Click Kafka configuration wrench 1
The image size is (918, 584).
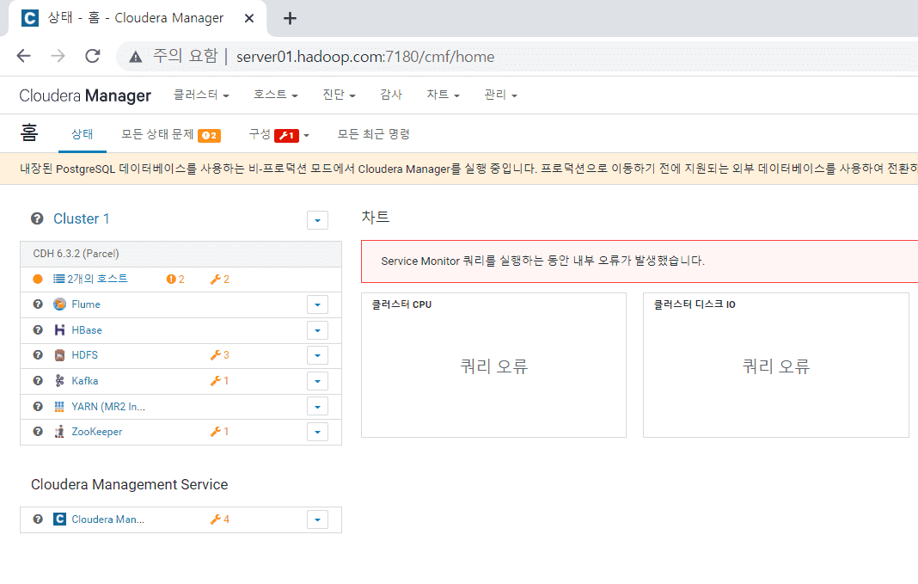(x=220, y=381)
